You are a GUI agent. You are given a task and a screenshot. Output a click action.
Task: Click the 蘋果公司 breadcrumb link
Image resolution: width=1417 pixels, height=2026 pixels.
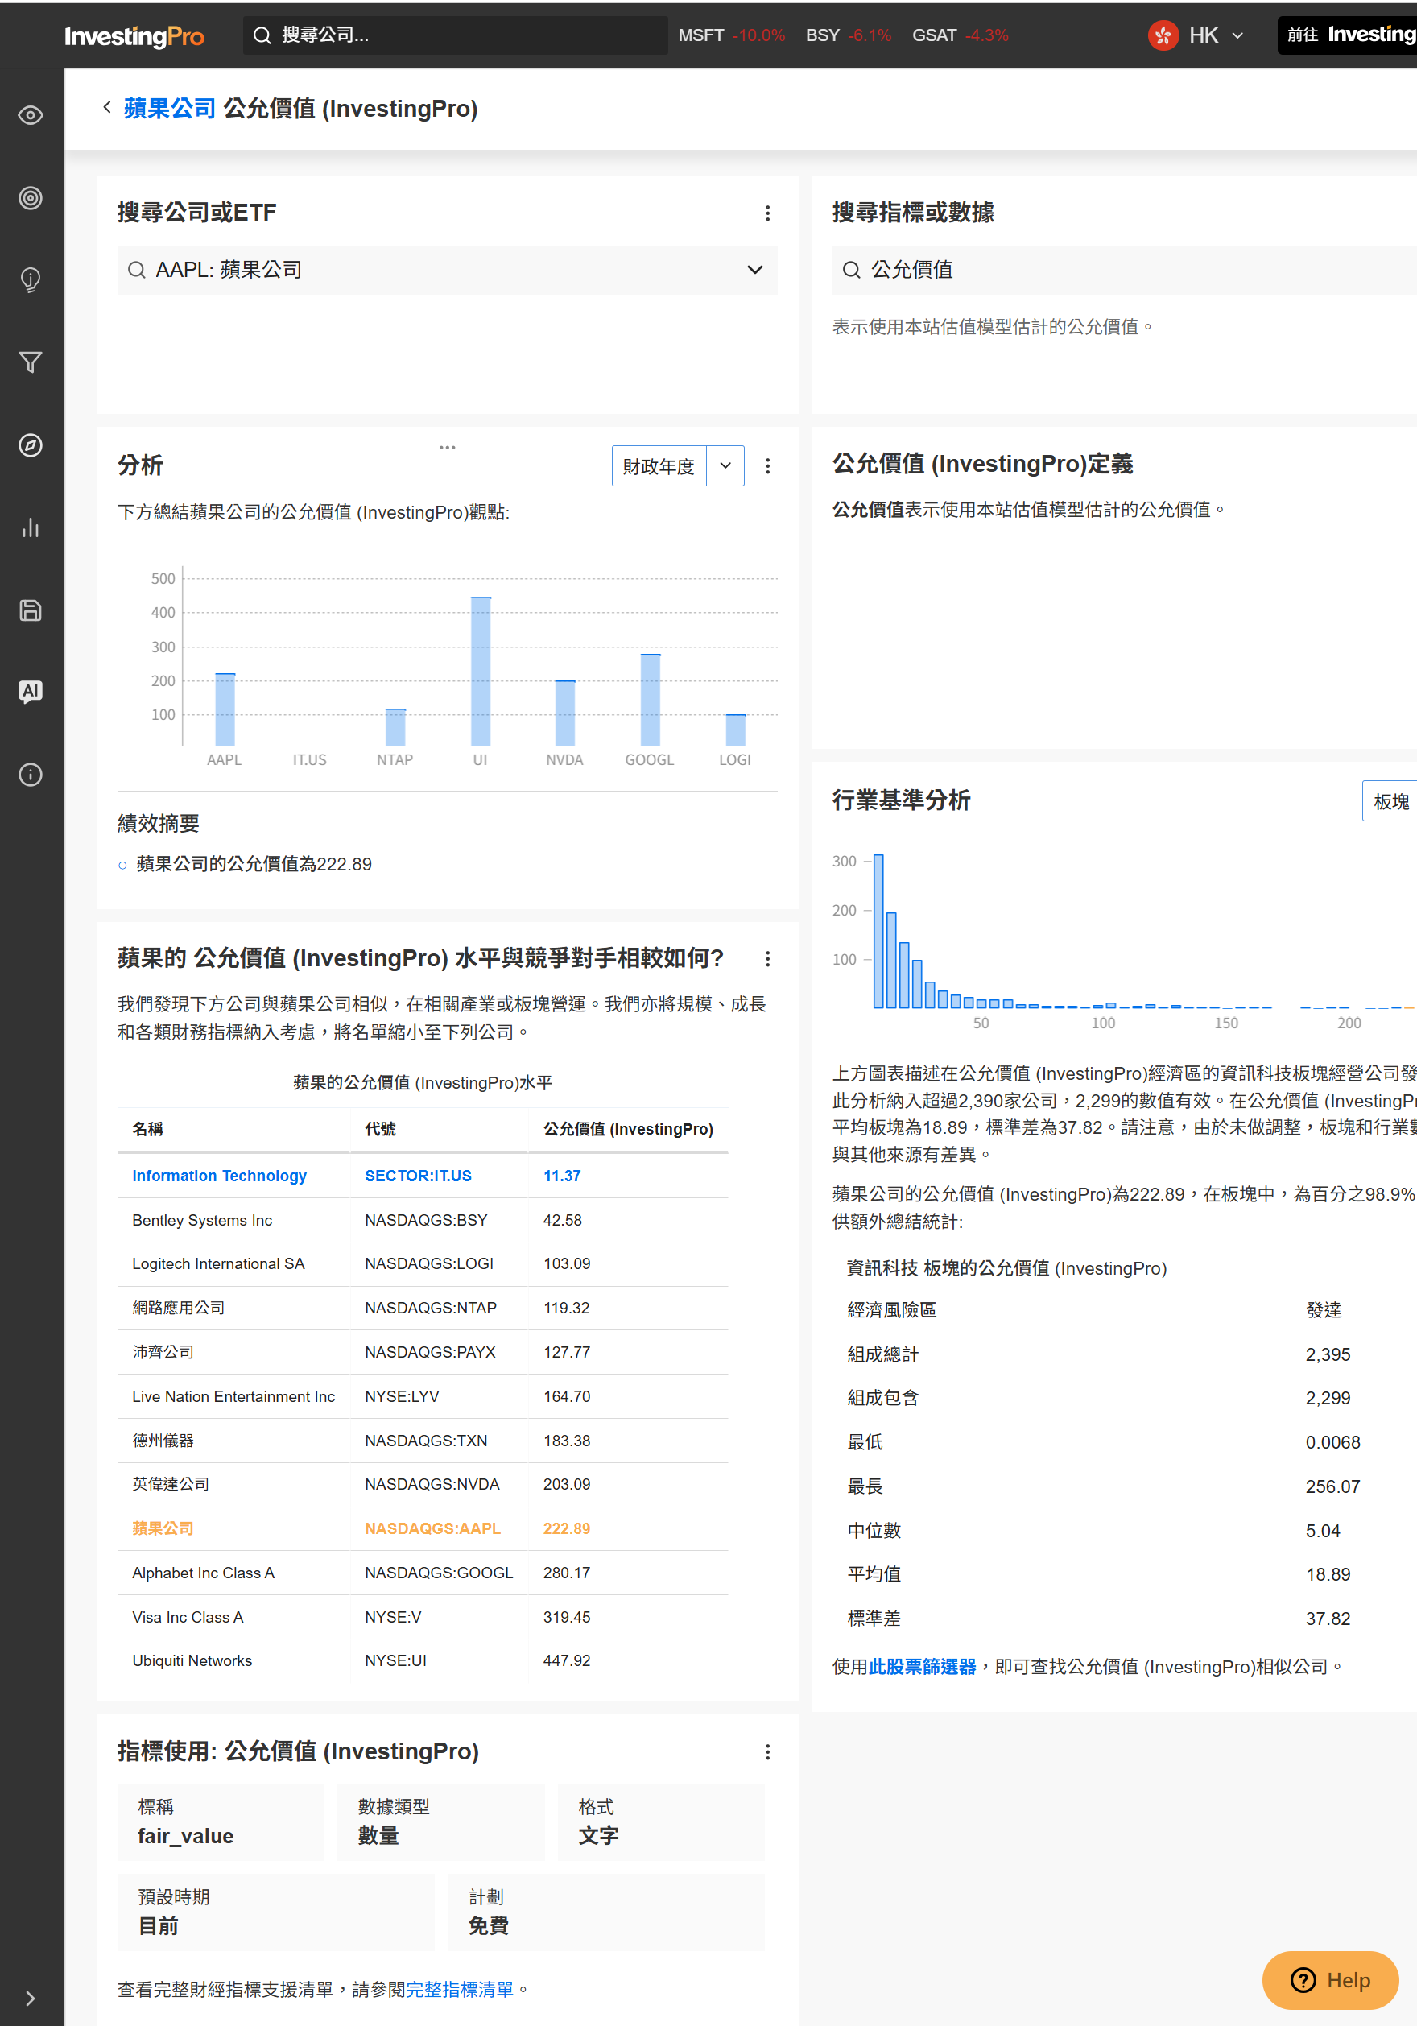pyautogui.click(x=169, y=109)
